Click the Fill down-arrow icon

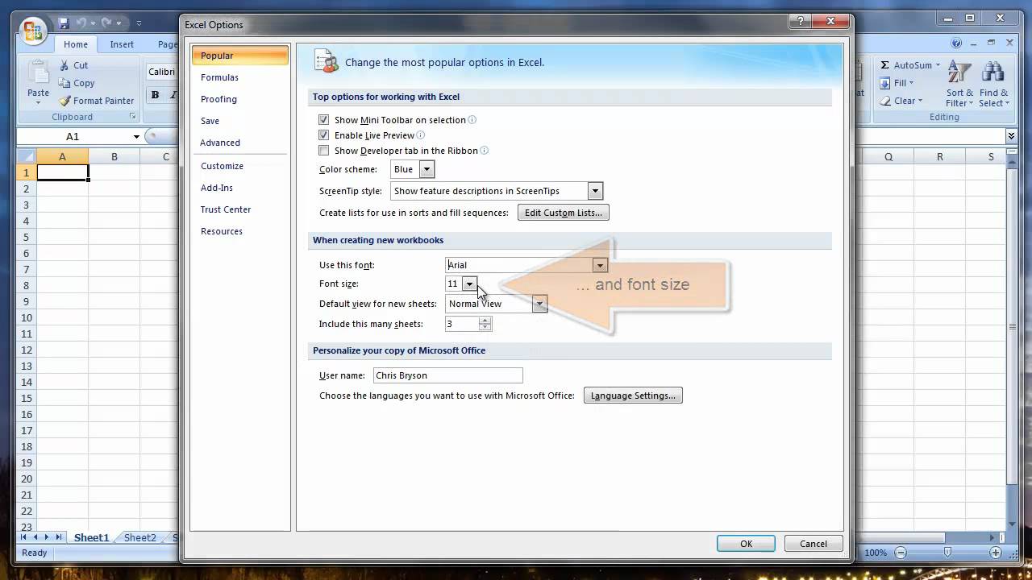(884, 83)
